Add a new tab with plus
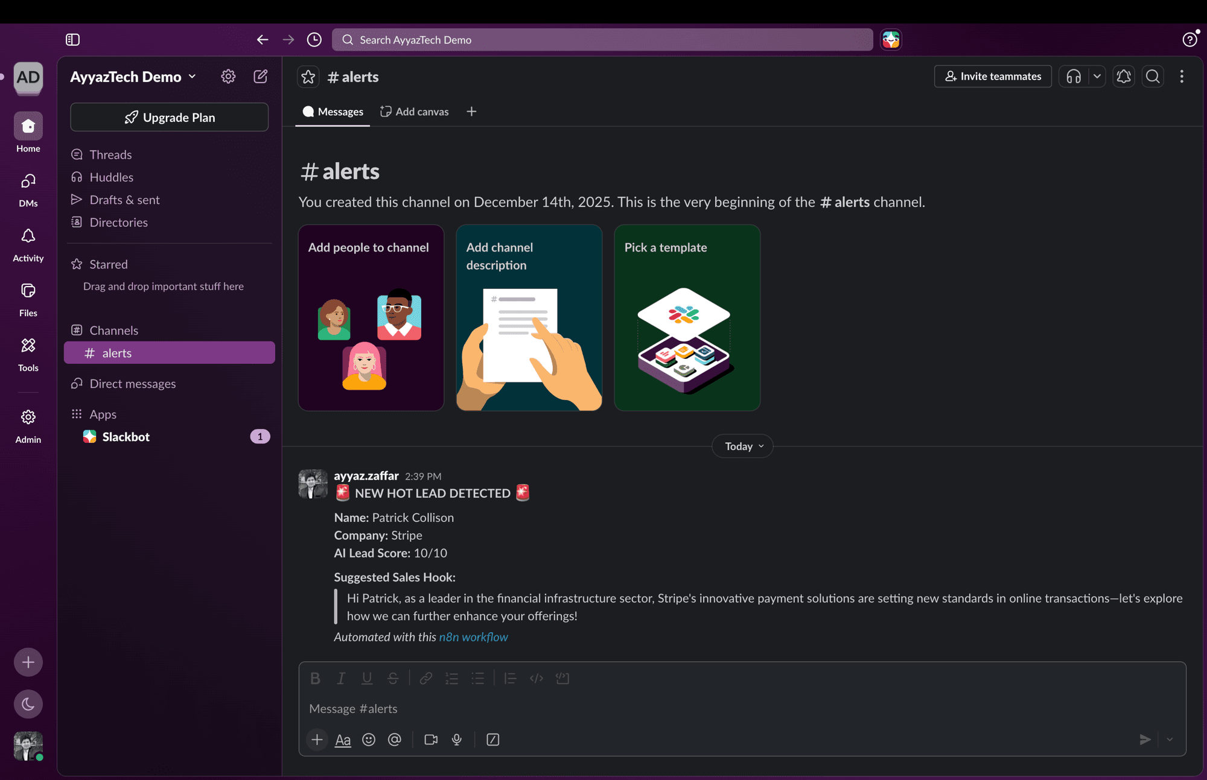1207x780 pixels. click(x=471, y=112)
